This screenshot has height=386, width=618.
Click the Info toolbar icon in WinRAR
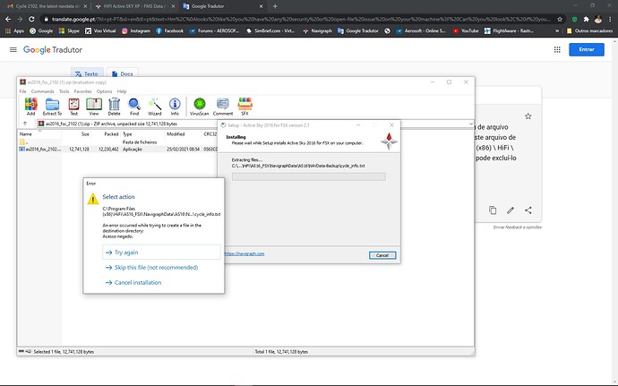tap(175, 107)
